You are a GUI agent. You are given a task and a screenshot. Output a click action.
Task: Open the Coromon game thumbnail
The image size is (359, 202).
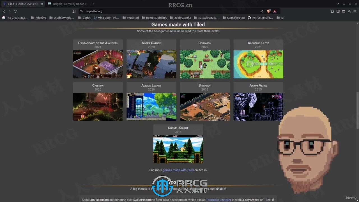pyautogui.click(x=205, y=64)
